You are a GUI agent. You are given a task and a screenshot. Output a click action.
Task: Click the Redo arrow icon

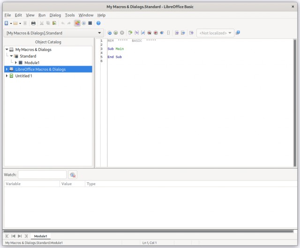coord(69,23)
